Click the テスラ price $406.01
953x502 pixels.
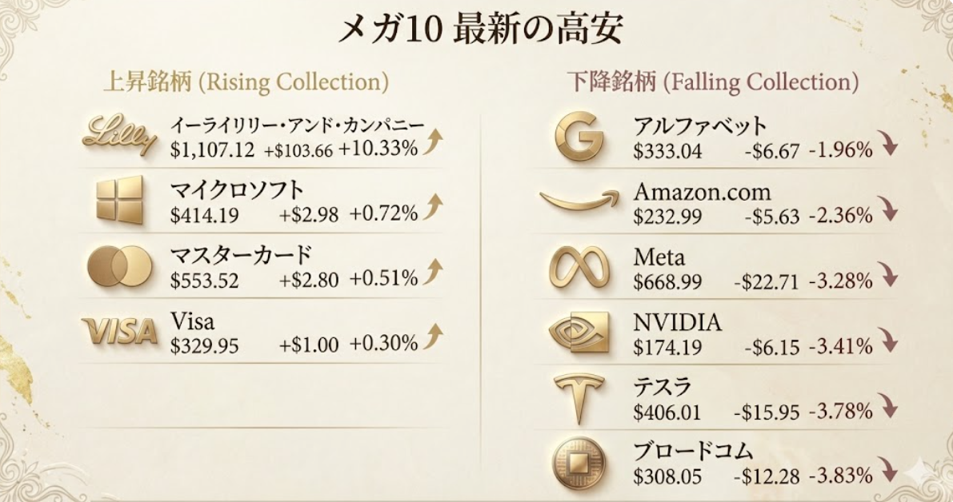(667, 412)
